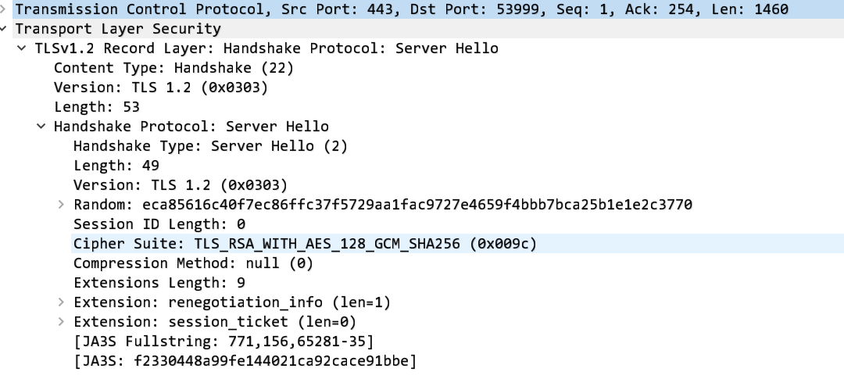Viewport: 844px width, 379px height.
Task: Select the JA3S hash line
Action: click(x=245, y=361)
